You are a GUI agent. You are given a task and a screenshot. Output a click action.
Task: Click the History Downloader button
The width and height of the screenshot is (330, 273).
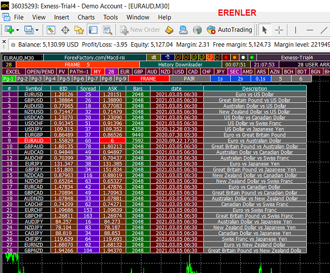181,64
